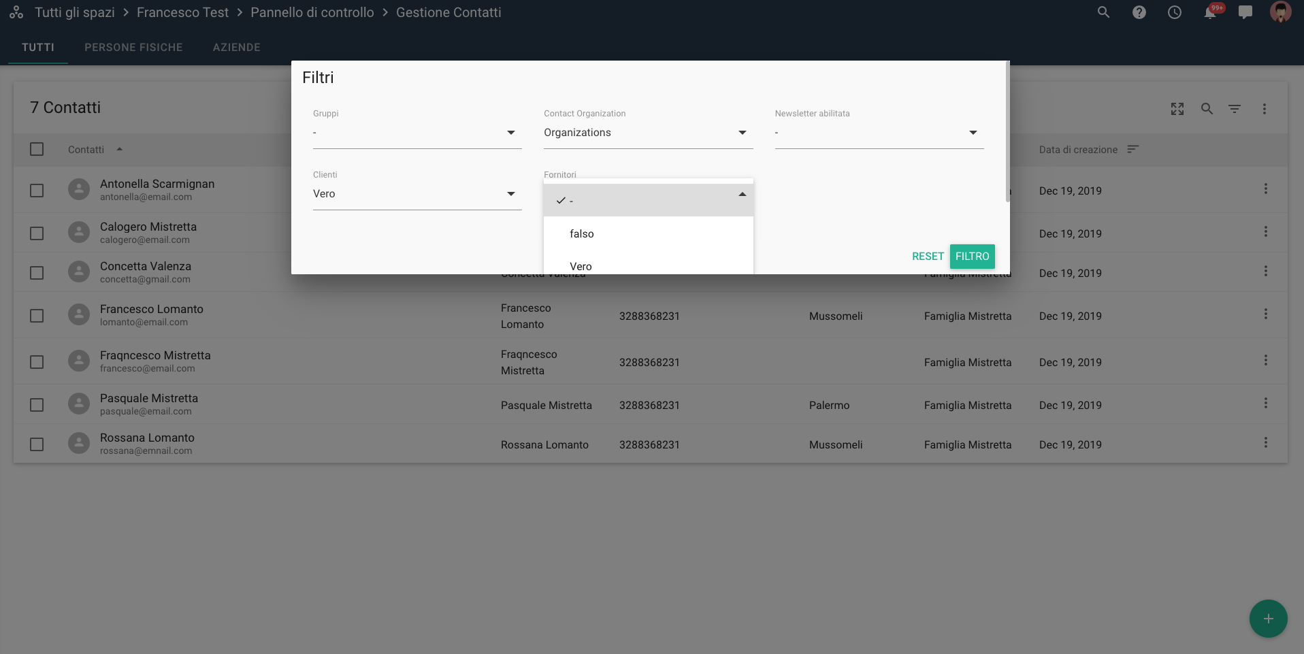
Task: Apply filters with the FILTRO button
Action: (x=972, y=257)
